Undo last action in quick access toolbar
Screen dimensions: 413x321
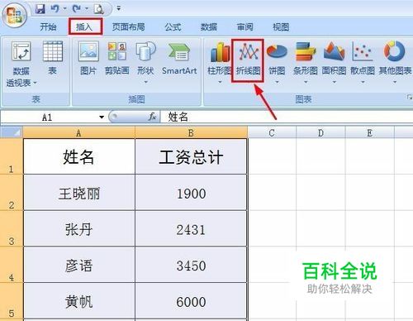coord(55,9)
